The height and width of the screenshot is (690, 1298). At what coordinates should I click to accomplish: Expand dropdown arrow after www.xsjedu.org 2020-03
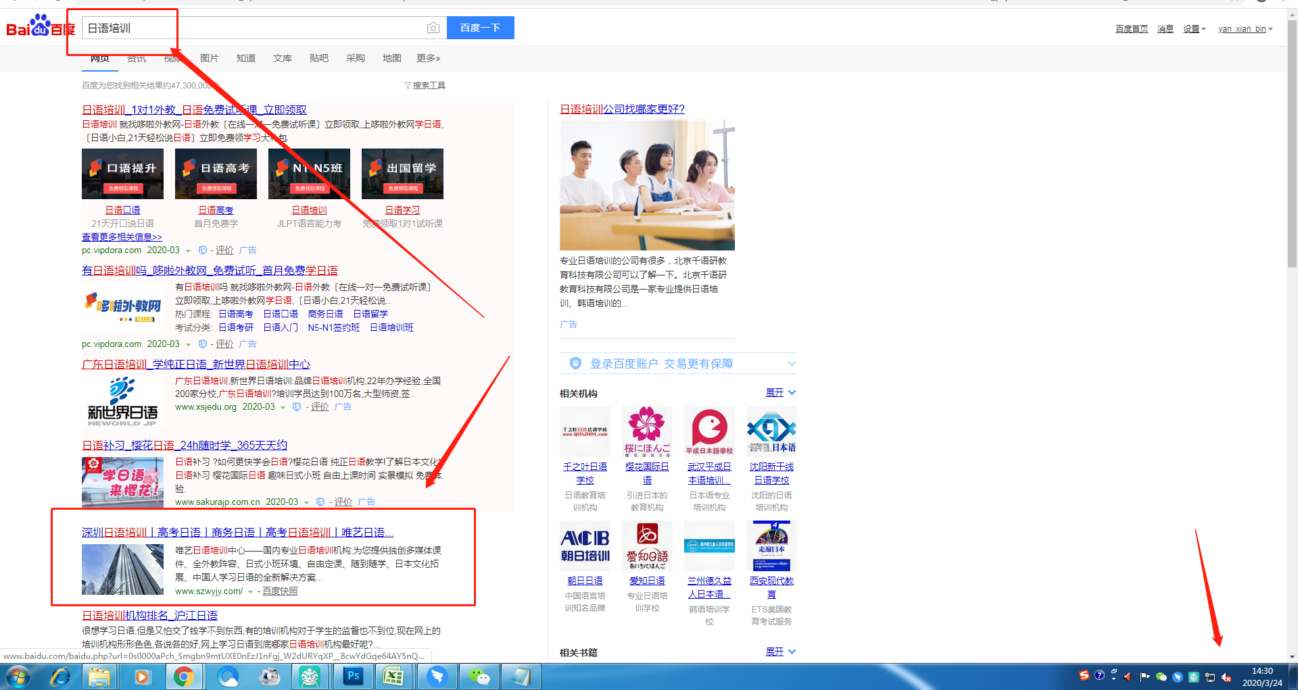[283, 407]
